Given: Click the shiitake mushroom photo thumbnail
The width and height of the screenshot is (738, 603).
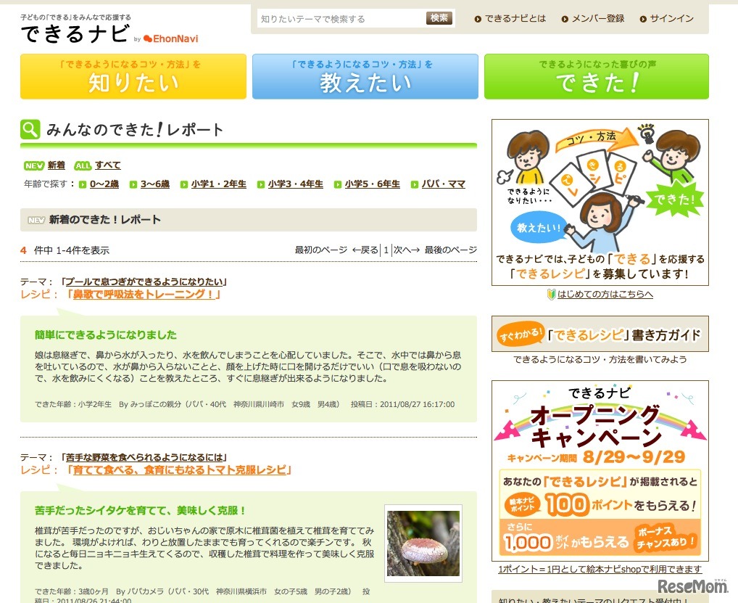Looking at the screenshot, I should click(x=423, y=543).
